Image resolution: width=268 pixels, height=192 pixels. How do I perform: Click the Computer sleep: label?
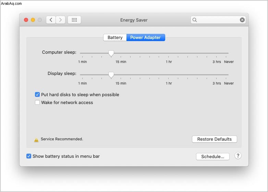[x=59, y=52]
